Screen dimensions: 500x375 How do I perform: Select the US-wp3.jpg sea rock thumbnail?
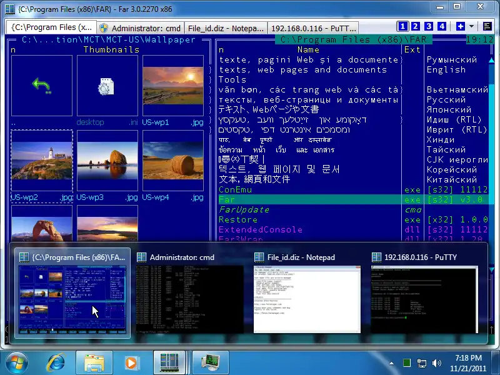107,161
